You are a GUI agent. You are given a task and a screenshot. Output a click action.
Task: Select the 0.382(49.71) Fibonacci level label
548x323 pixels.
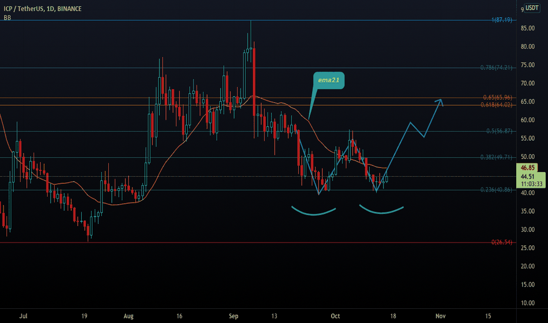click(x=496, y=157)
